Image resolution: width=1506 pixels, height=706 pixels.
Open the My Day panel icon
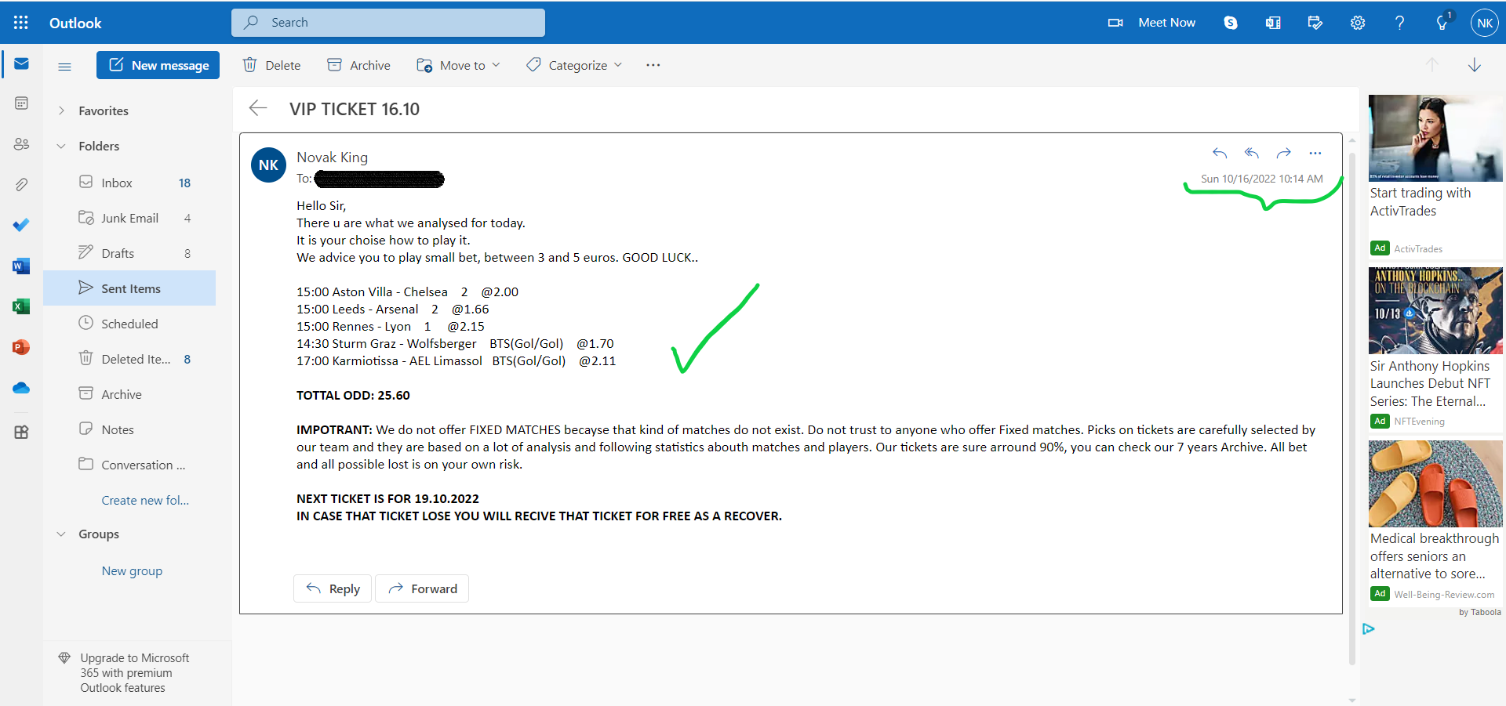[1315, 23]
